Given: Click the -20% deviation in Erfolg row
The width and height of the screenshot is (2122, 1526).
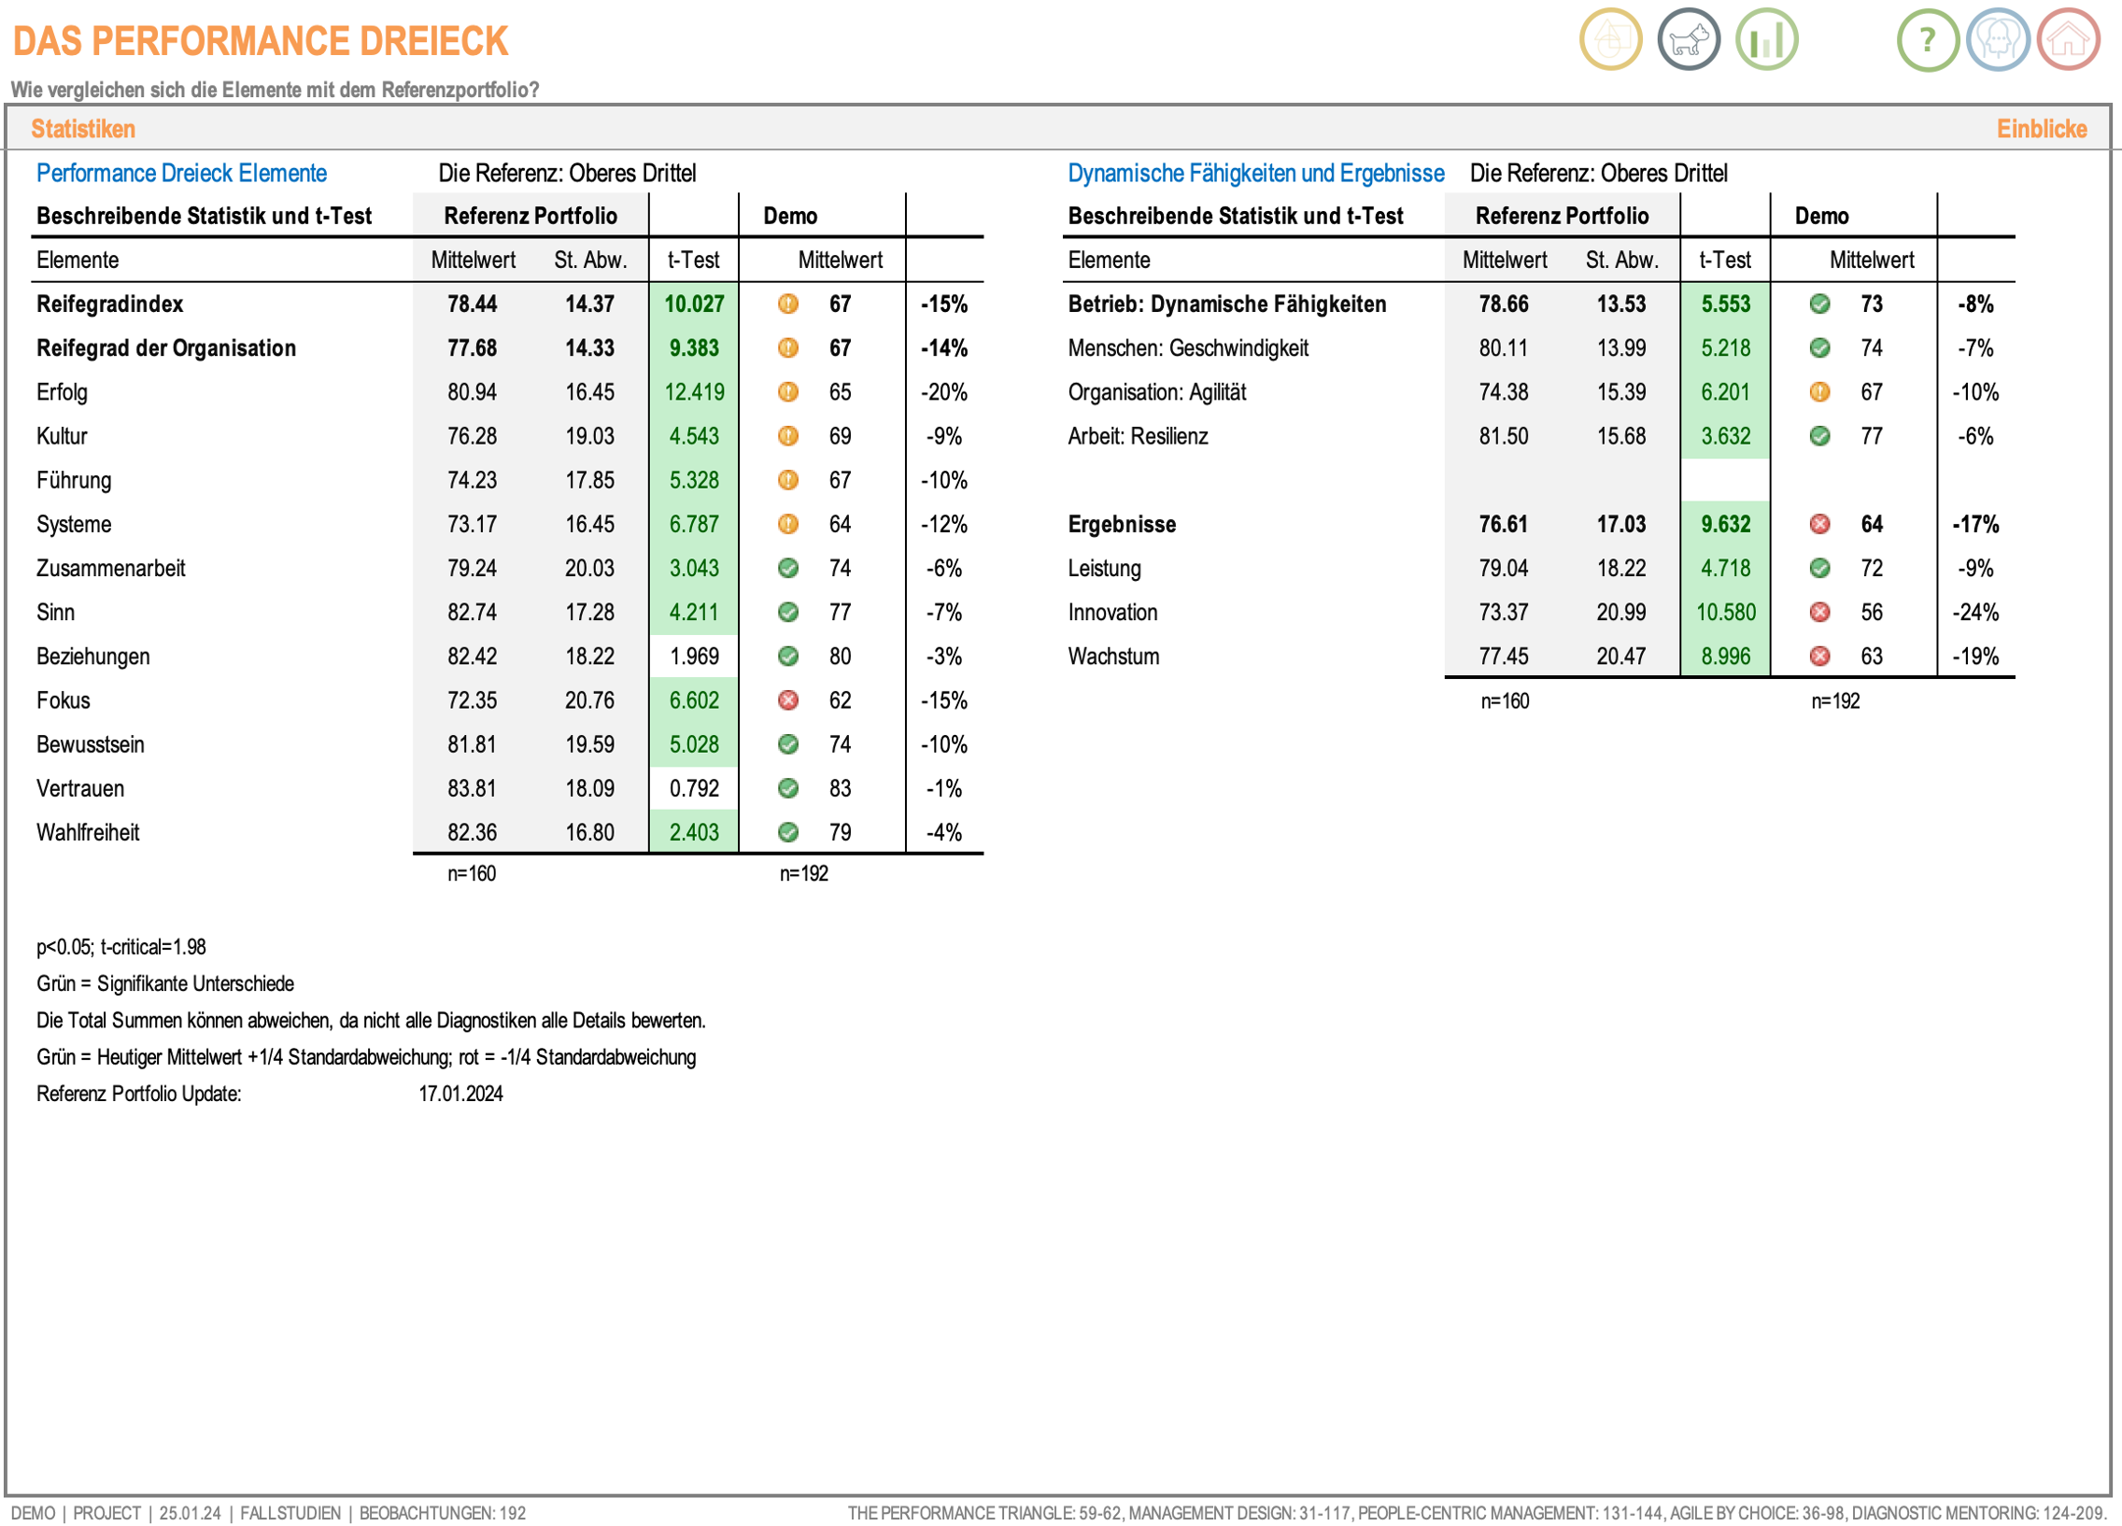Looking at the screenshot, I should click(944, 392).
